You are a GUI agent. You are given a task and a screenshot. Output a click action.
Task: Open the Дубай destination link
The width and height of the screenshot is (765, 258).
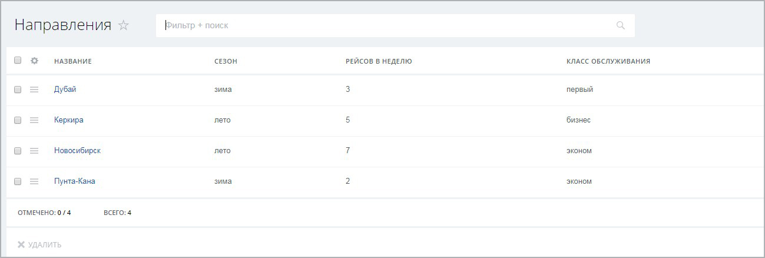coord(65,89)
